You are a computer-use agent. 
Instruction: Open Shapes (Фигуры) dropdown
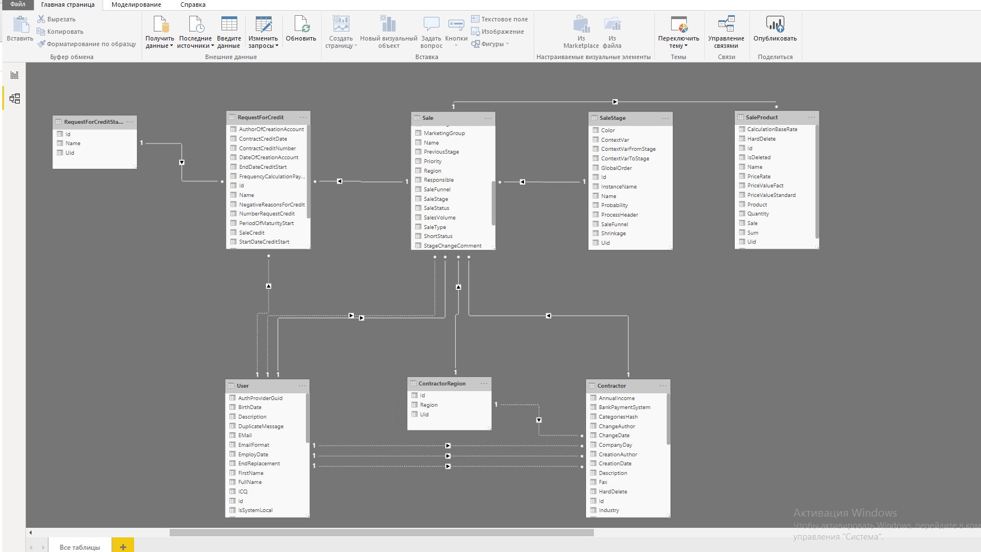pyautogui.click(x=490, y=44)
